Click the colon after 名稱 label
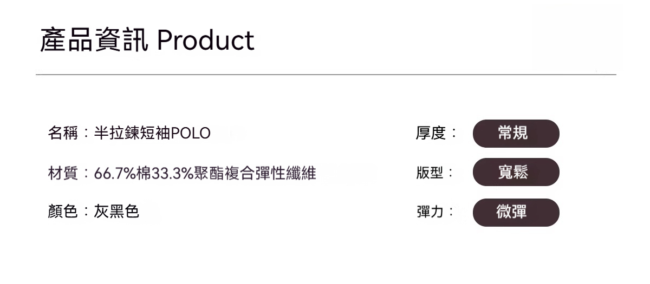Screen dimensions: 650x284 coord(86,134)
